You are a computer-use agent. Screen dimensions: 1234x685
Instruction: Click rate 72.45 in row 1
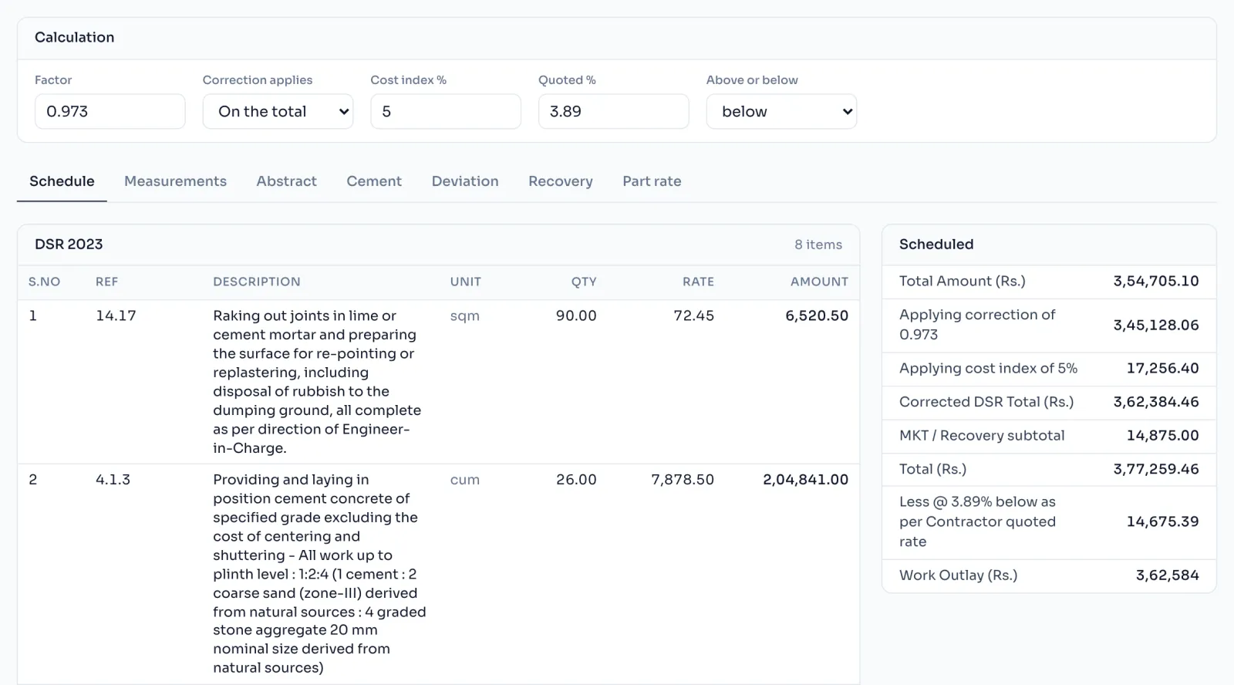693,316
